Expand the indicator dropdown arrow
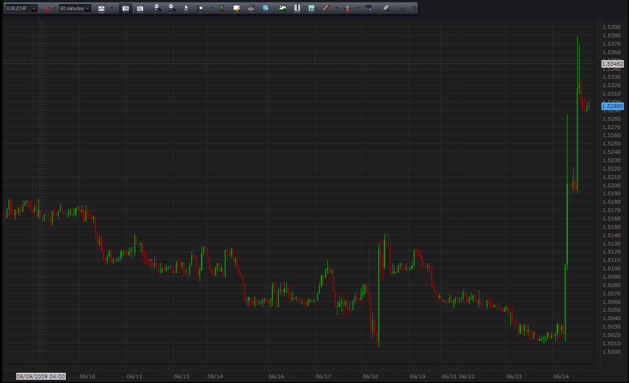Viewport: 629px width, 383px height. (358, 8)
